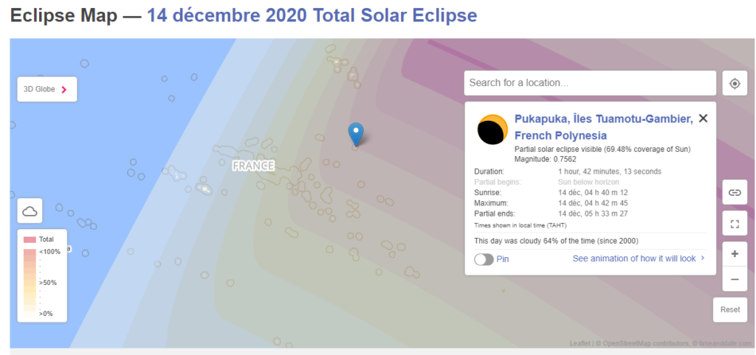
Task: Zoom out with the minus button
Action: coord(735,279)
